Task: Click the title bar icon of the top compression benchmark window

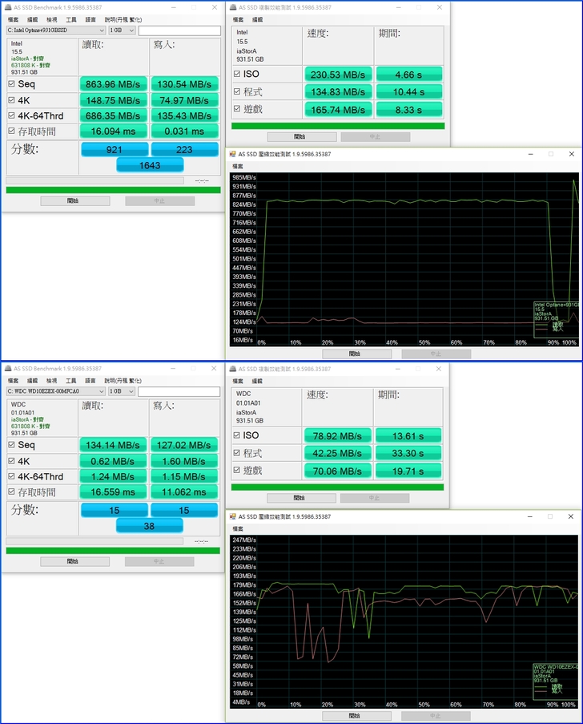Action: tap(233, 154)
